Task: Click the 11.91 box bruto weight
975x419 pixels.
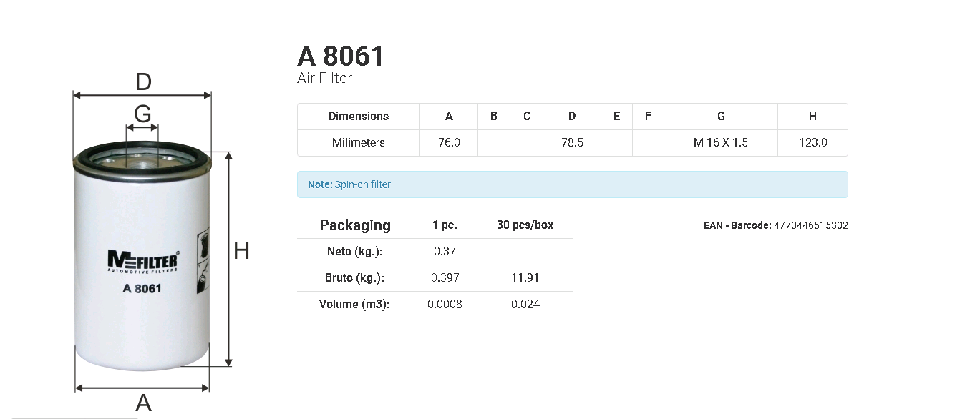Action: pyautogui.click(x=525, y=278)
